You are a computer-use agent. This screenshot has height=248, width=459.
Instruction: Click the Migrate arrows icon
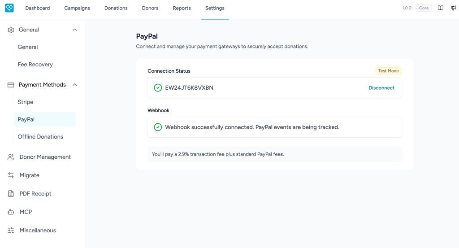[x=11, y=175]
